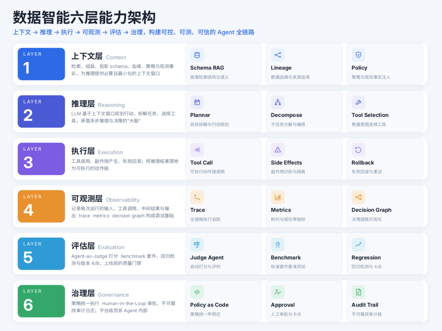The image size is (442, 331).
Task: Click the Decision Graph card title
Action: 371,210
